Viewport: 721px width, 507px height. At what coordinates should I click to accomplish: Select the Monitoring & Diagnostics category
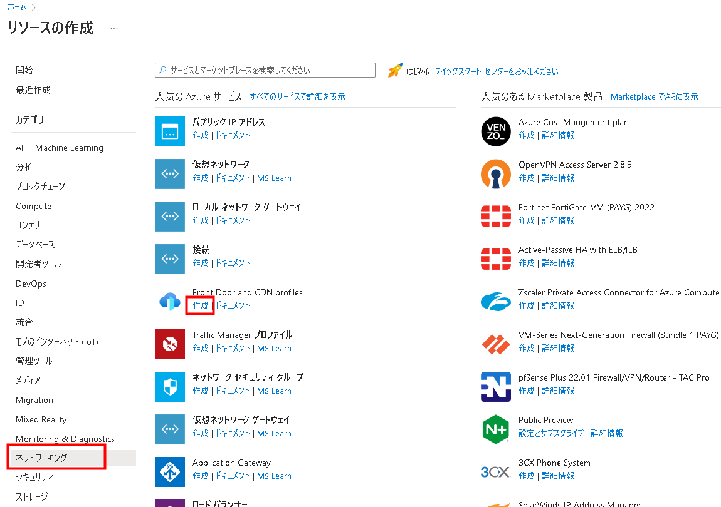pyautogui.click(x=65, y=439)
